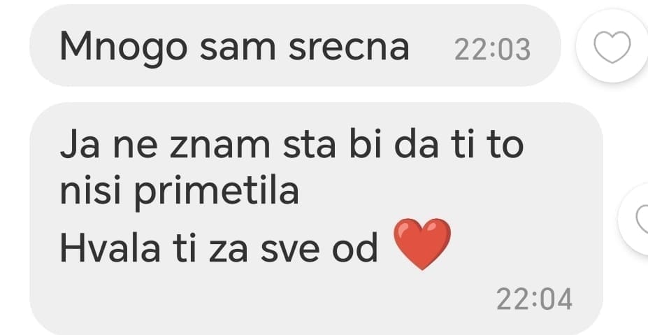Image resolution: width=648 pixels, height=335 pixels.
Task: Click the word "bi" in second message
Action: coord(366,144)
